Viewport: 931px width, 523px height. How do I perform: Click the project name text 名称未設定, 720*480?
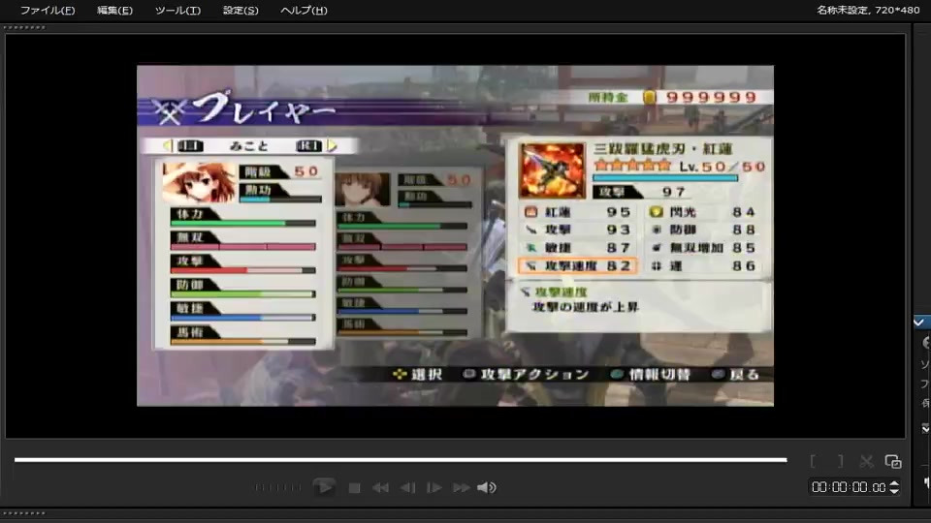coord(868,10)
